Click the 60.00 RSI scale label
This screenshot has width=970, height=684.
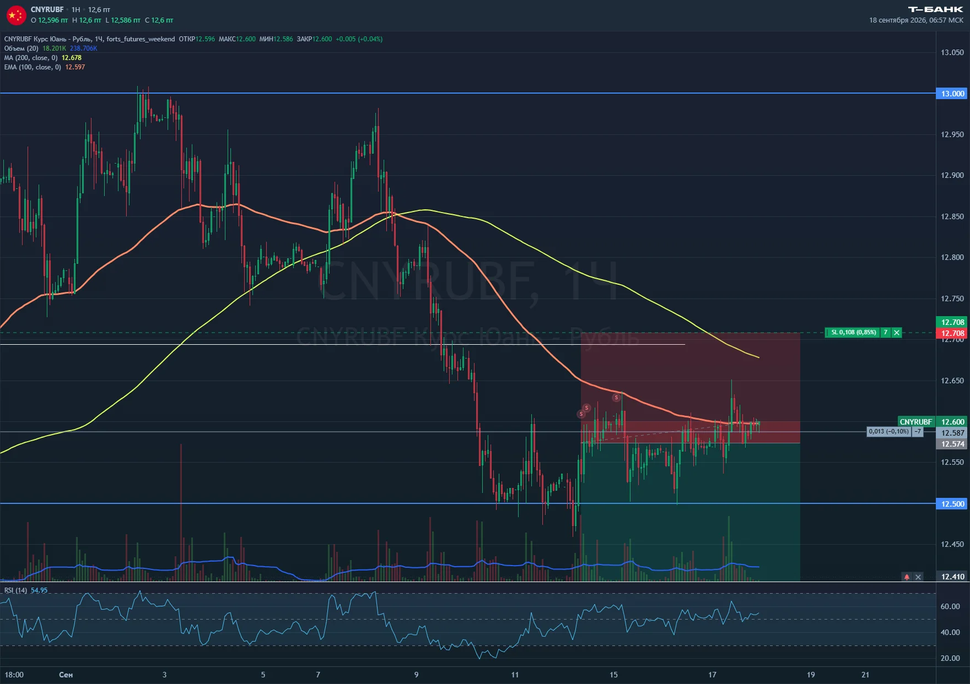(950, 607)
